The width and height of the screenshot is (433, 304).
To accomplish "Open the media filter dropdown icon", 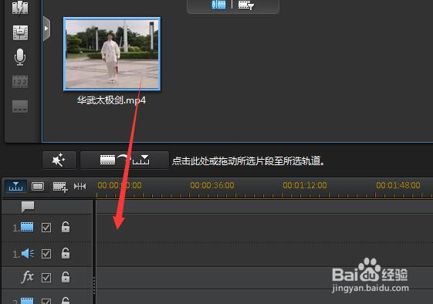I will [x=245, y=5].
